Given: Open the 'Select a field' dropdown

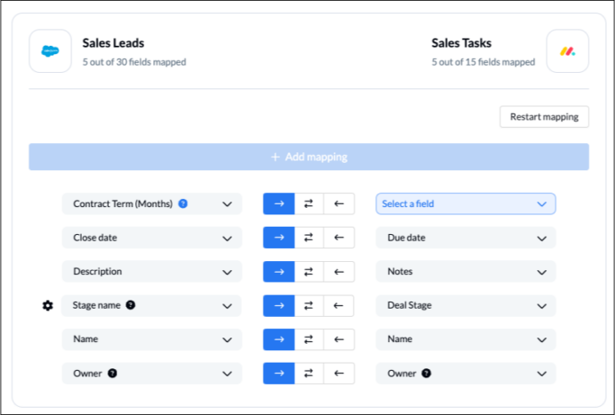Looking at the screenshot, I should click(465, 203).
